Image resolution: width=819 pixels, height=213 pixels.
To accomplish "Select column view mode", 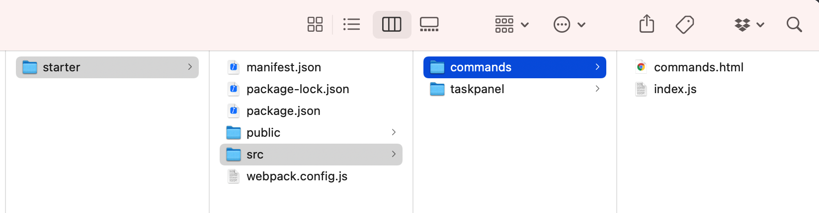I will tap(392, 24).
